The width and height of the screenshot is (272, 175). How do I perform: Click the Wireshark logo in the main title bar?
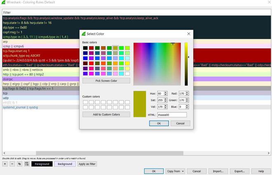coord(3,2)
